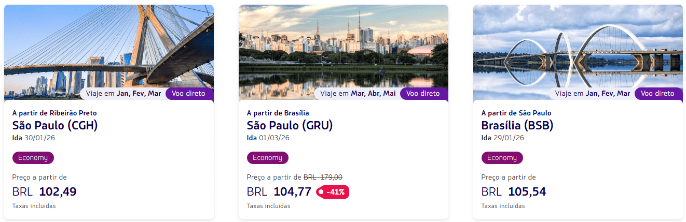
Task: Select the São Paulo (CGH) destination title
Action: 55,125
